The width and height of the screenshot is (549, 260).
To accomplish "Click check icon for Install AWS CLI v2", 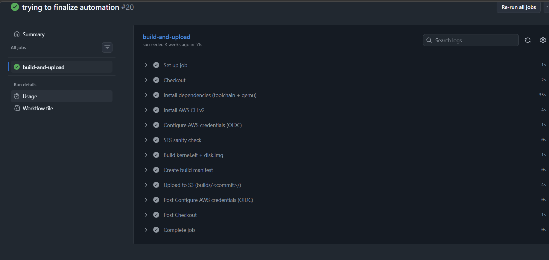I will (156, 110).
